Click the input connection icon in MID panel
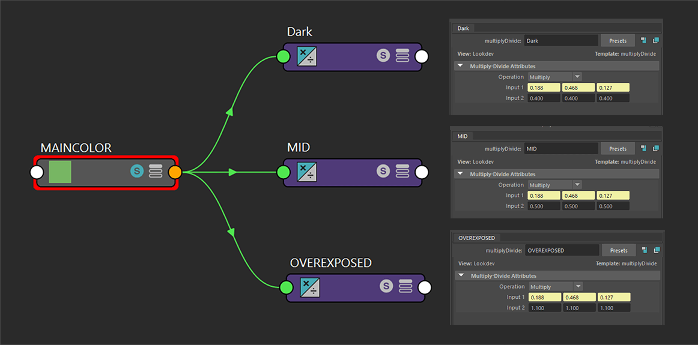The width and height of the screenshot is (698, 345). [644, 148]
